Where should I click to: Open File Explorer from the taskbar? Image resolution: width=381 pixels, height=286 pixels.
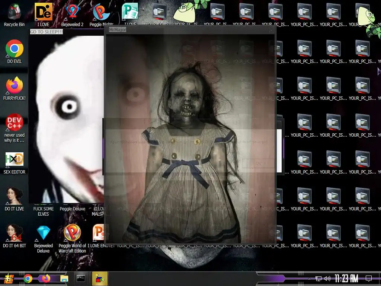pyautogui.click(x=64, y=279)
